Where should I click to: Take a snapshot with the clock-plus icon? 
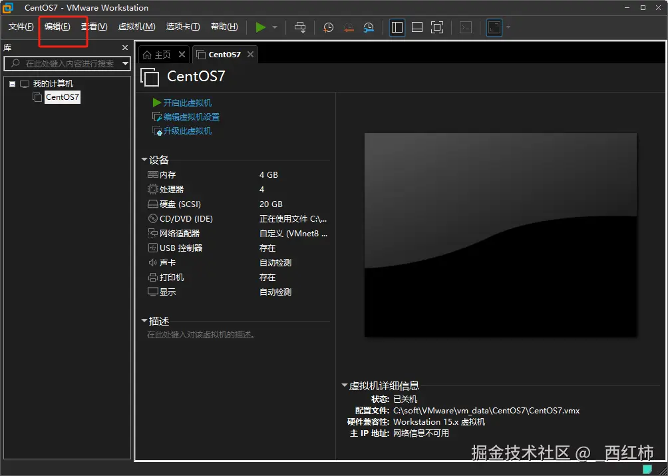tap(328, 27)
